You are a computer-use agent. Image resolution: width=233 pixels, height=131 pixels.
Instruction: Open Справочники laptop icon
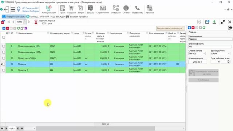click(x=103, y=8)
